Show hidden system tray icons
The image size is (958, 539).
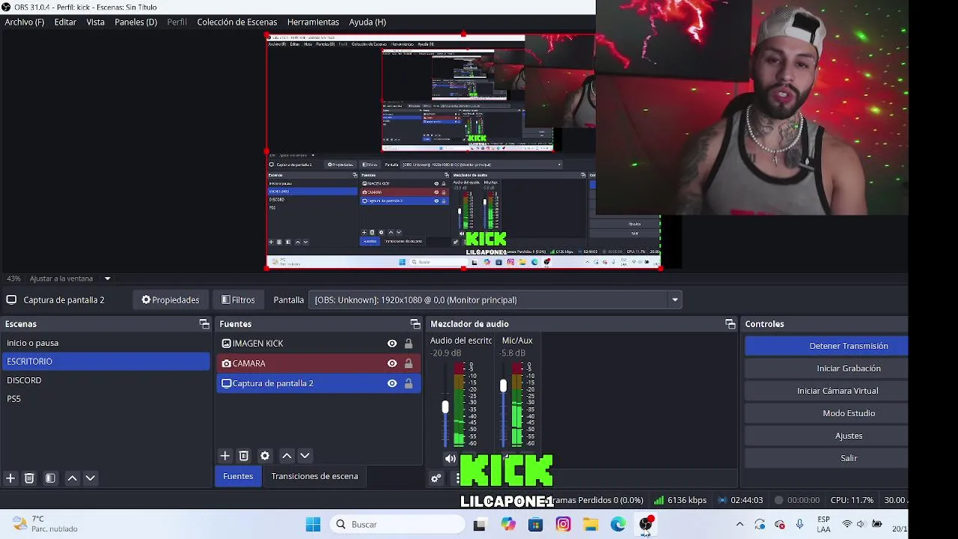[739, 524]
